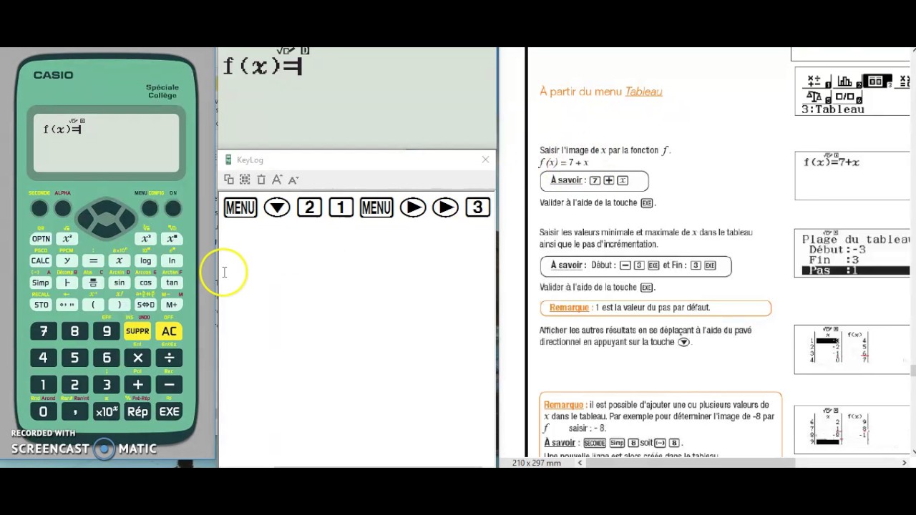The width and height of the screenshot is (916, 515).
Task: Tap the Simp key
Action: [x=41, y=283]
